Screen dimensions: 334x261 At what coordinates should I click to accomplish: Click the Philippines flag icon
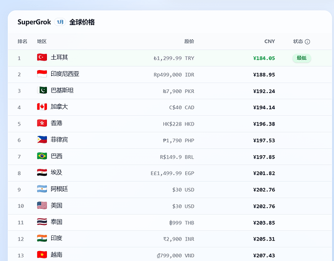click(x=42, y=140)
